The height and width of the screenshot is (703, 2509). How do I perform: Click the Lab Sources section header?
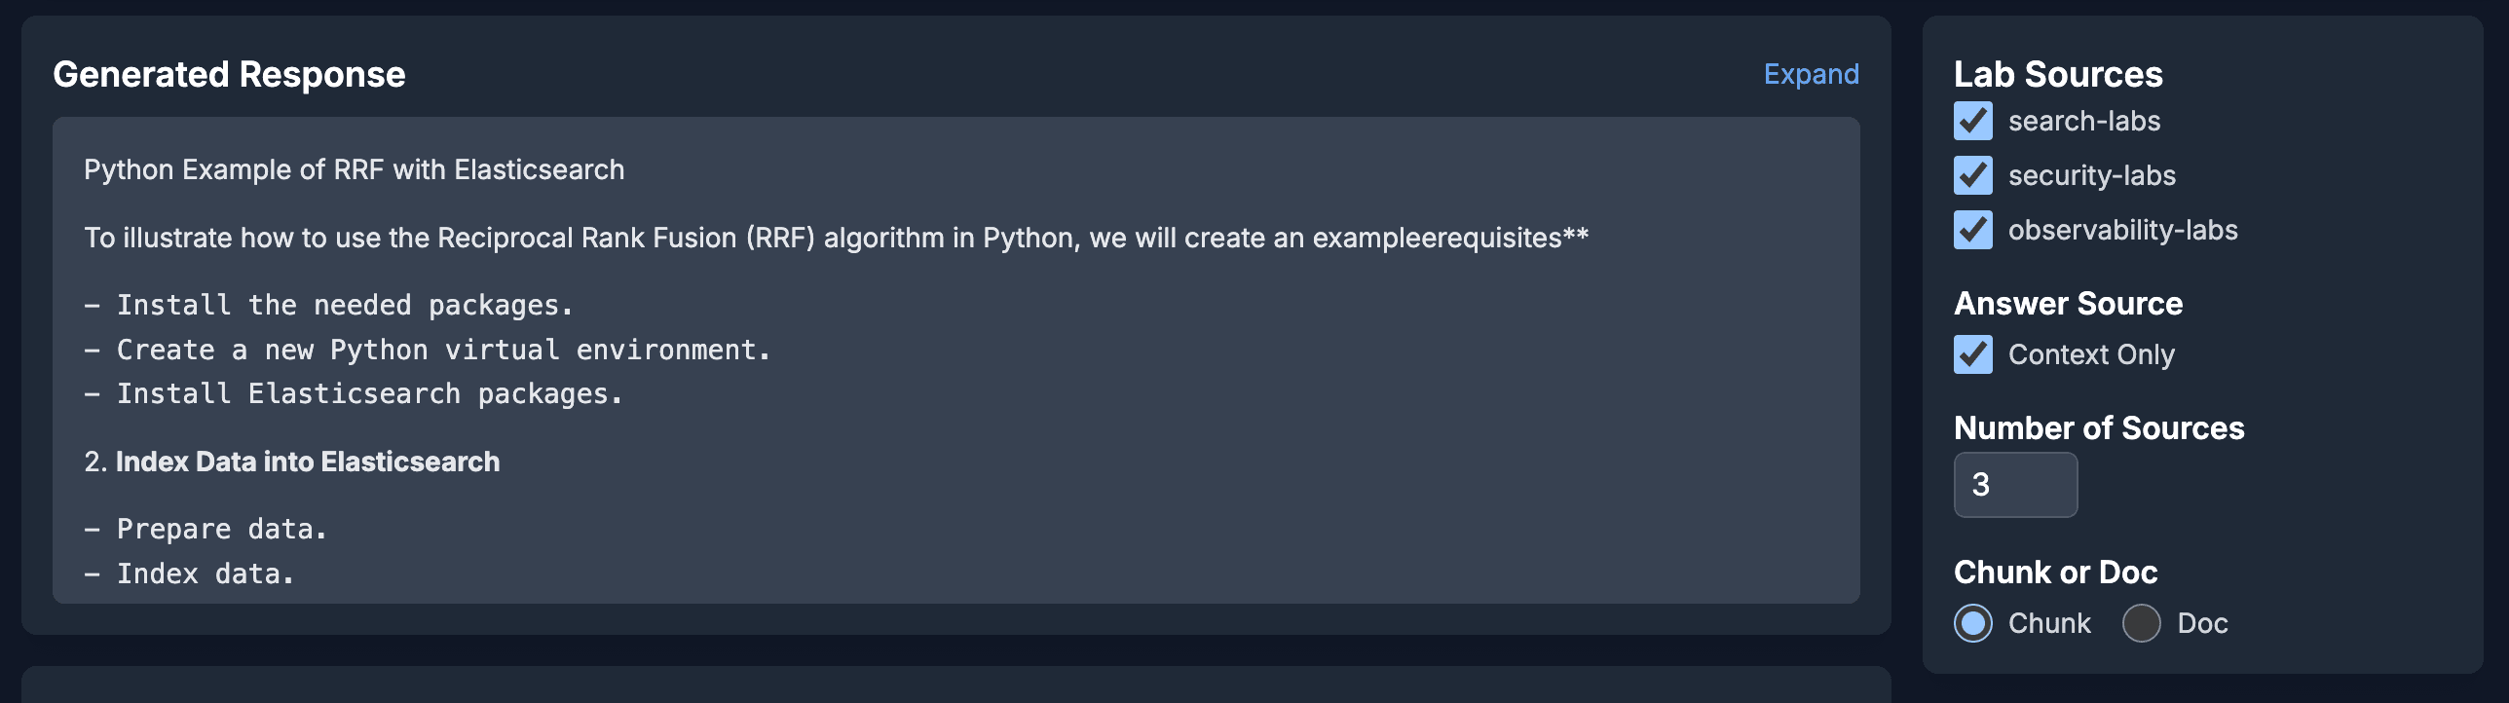pyautogui.click(x=2057, y=74)
